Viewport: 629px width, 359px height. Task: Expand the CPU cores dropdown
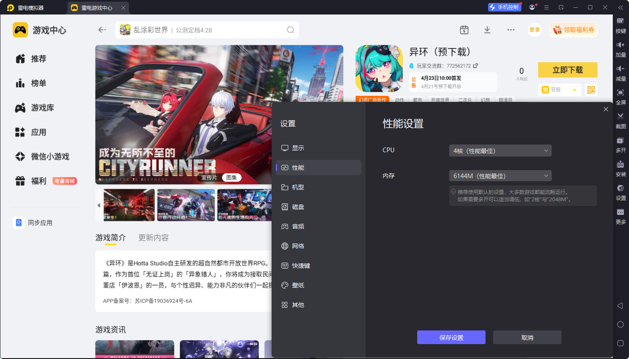(500, 151)
